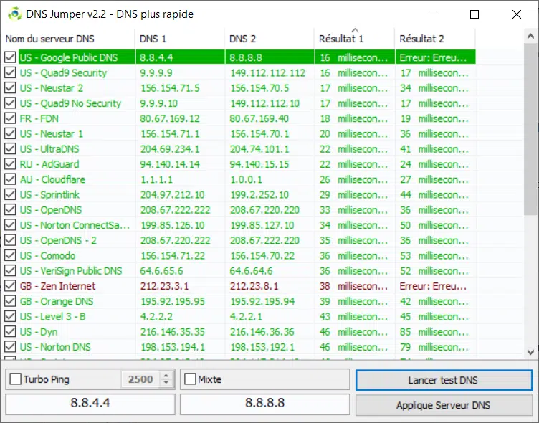Viewport: 539px width, 423px height.
Task: Select the US - Level 3 - B row
Action: tap(240, 316)
